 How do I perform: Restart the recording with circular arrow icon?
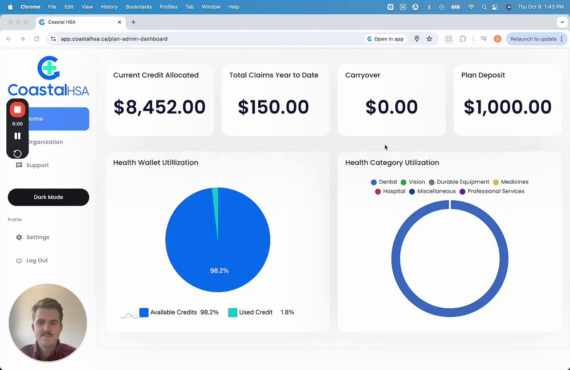coord(17,153)
